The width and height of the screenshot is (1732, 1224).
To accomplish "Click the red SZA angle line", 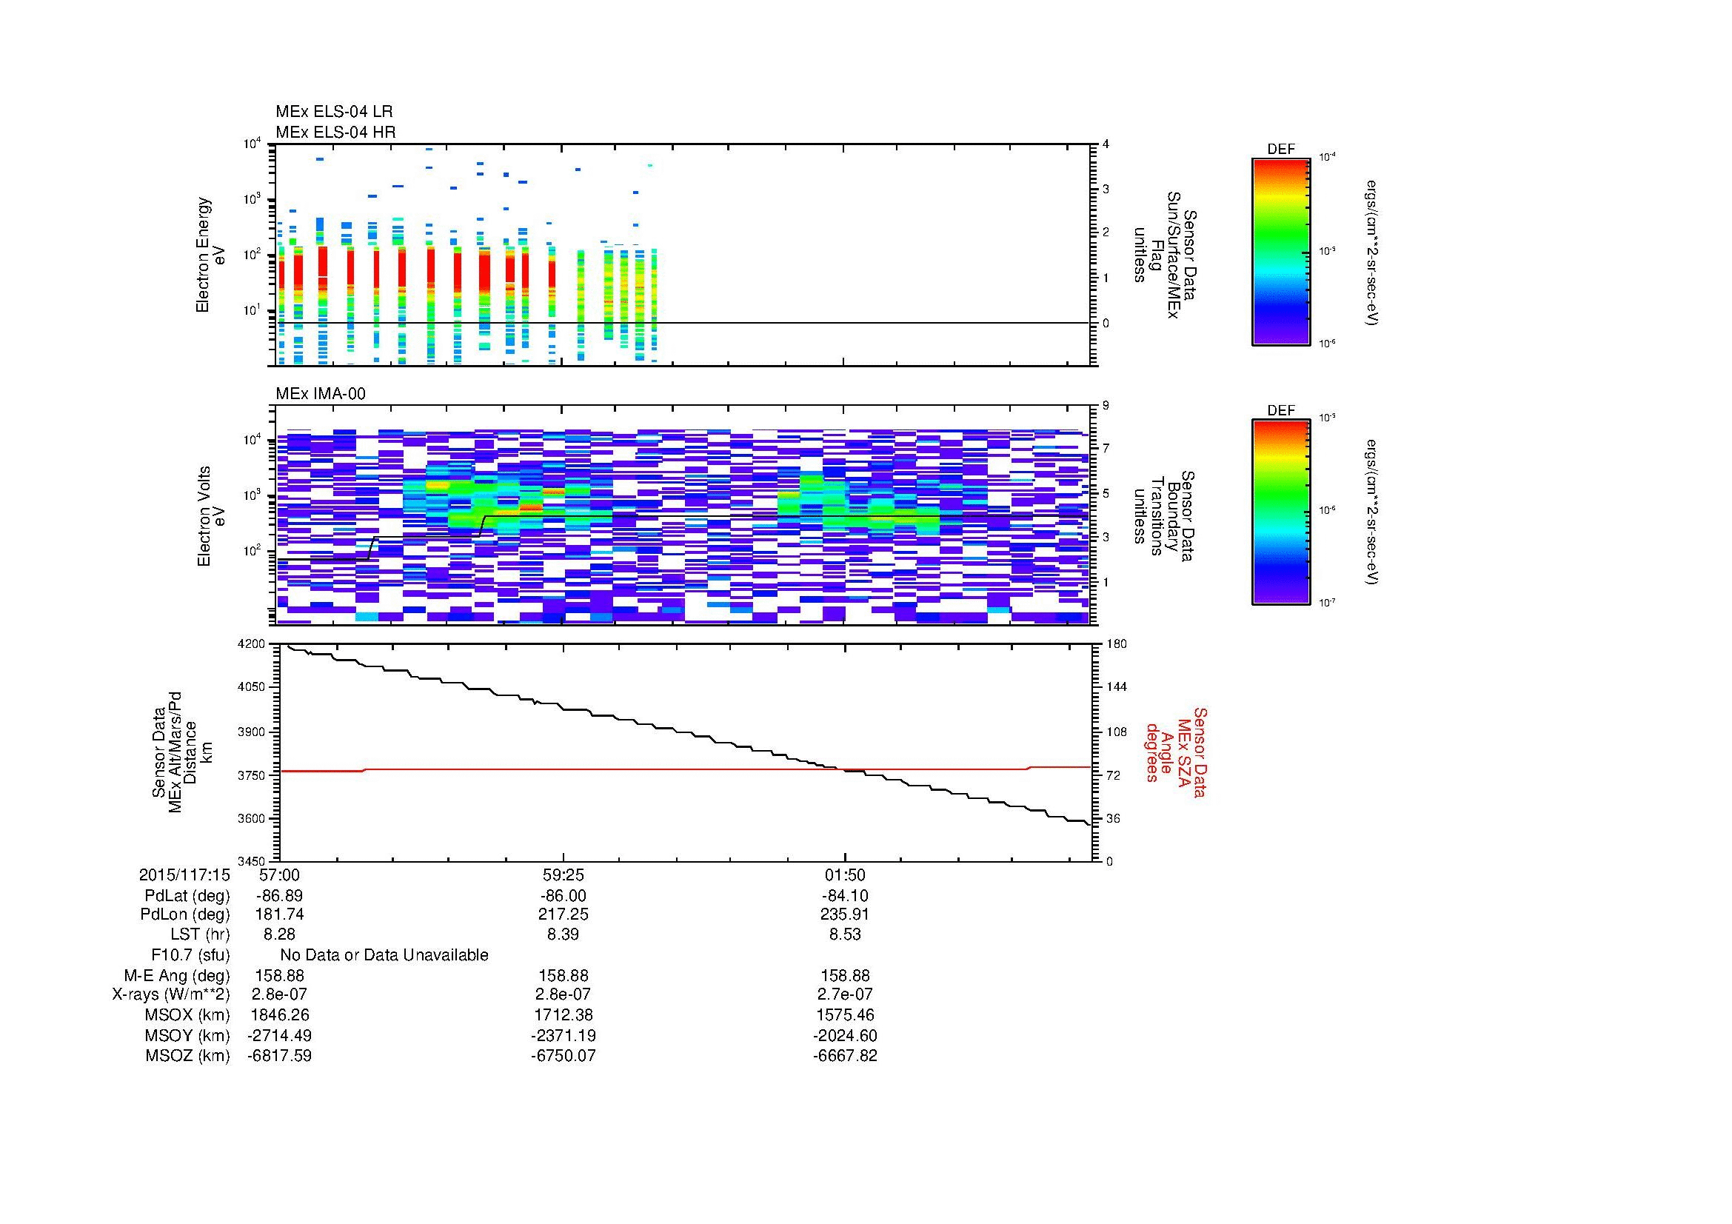I will (685, 769).
